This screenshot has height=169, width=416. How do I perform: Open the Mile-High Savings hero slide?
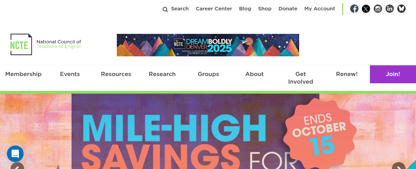(208, 131)
